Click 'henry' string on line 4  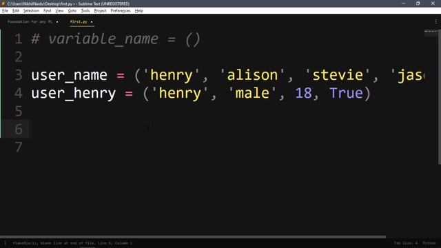tap(180, 94)
